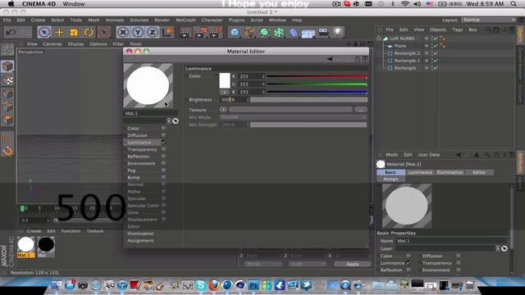Open the color mode button below swatch
Screen dimensions: 525x295
coord(225,92)
